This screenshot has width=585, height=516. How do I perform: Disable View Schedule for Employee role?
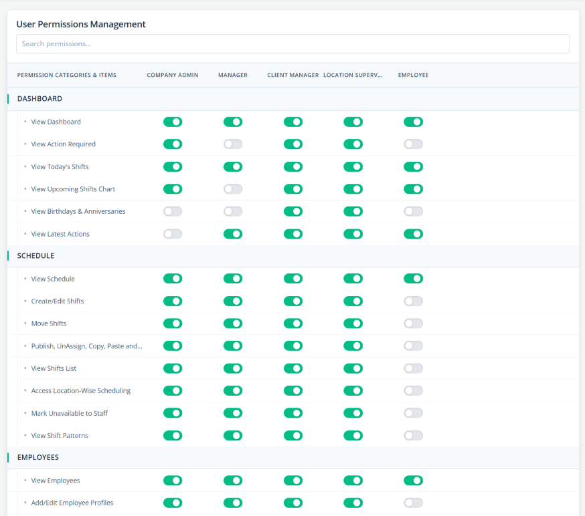pyautogui.click(x=413, y=279)
